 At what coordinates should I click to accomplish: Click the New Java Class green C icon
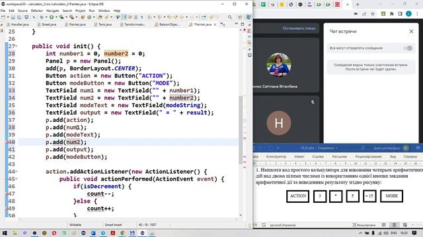[89, 17]
